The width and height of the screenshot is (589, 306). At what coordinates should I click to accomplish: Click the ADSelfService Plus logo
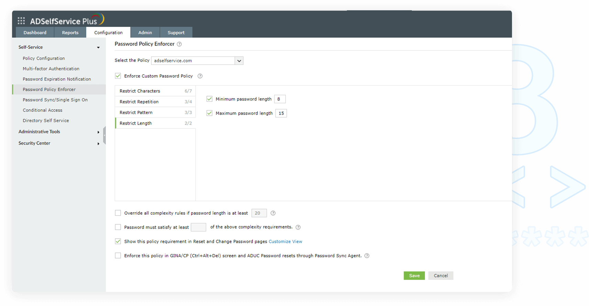[x=67, y=20]
